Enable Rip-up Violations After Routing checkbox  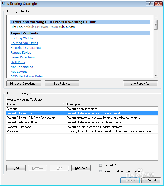click(100, 171)
